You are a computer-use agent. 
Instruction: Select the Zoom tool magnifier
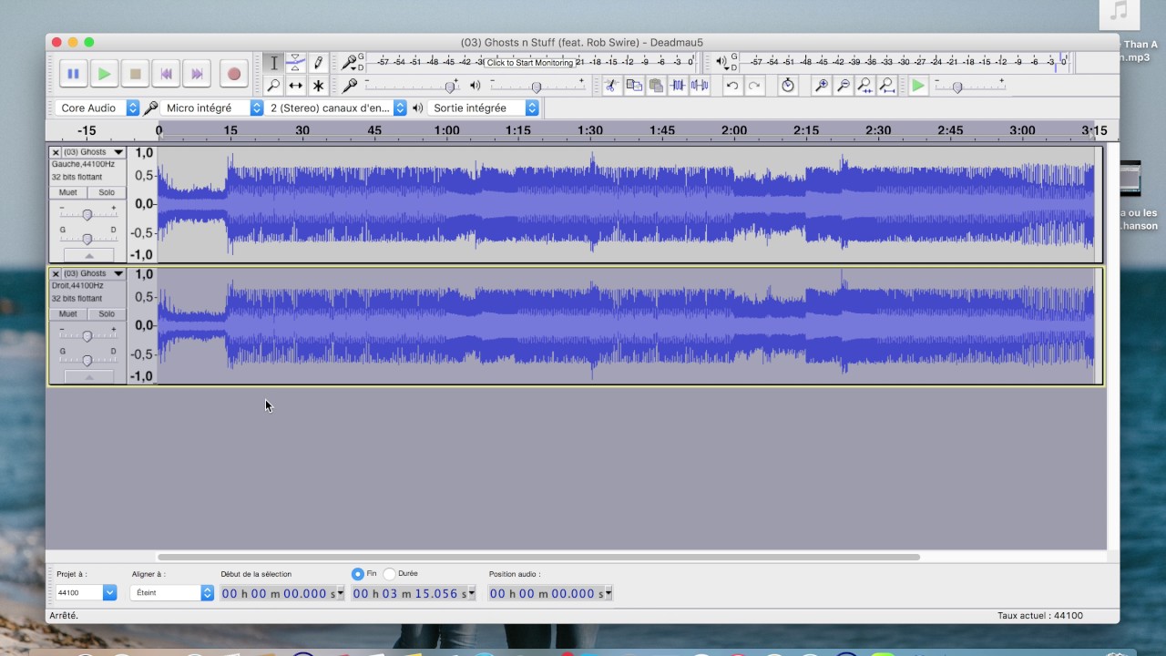(x=273, y=86)
